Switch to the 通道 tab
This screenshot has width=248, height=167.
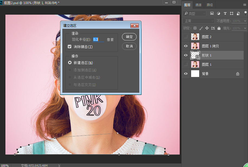(198, 5)
